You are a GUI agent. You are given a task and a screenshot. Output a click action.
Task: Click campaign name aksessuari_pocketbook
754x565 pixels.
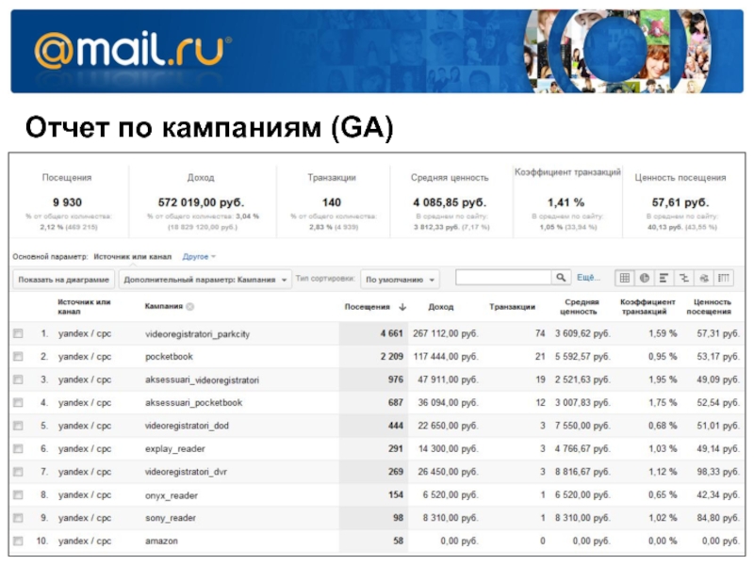(193, 403)
